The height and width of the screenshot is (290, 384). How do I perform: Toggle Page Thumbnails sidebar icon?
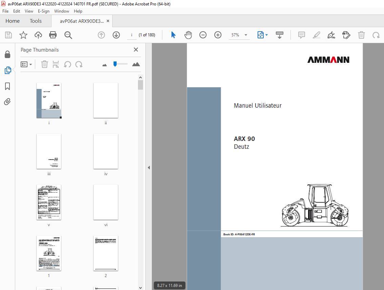click(x=7, y=70)
